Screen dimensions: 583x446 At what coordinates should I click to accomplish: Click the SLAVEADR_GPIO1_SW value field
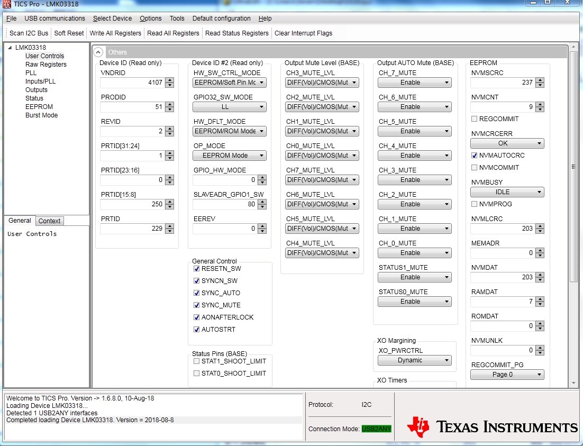(225, 204)
